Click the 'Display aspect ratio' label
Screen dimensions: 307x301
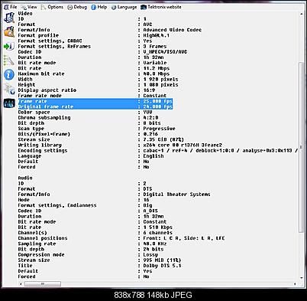[x=47, y=90]
